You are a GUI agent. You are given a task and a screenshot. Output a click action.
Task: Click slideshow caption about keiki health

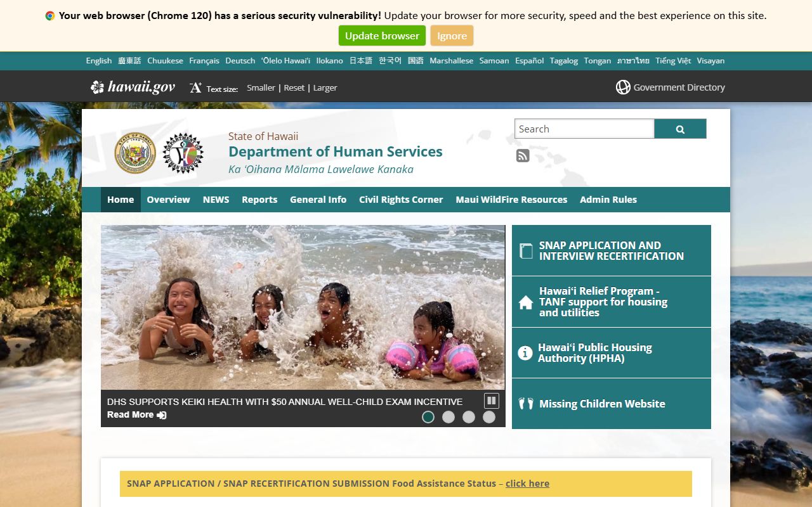[x=285, y=402]
